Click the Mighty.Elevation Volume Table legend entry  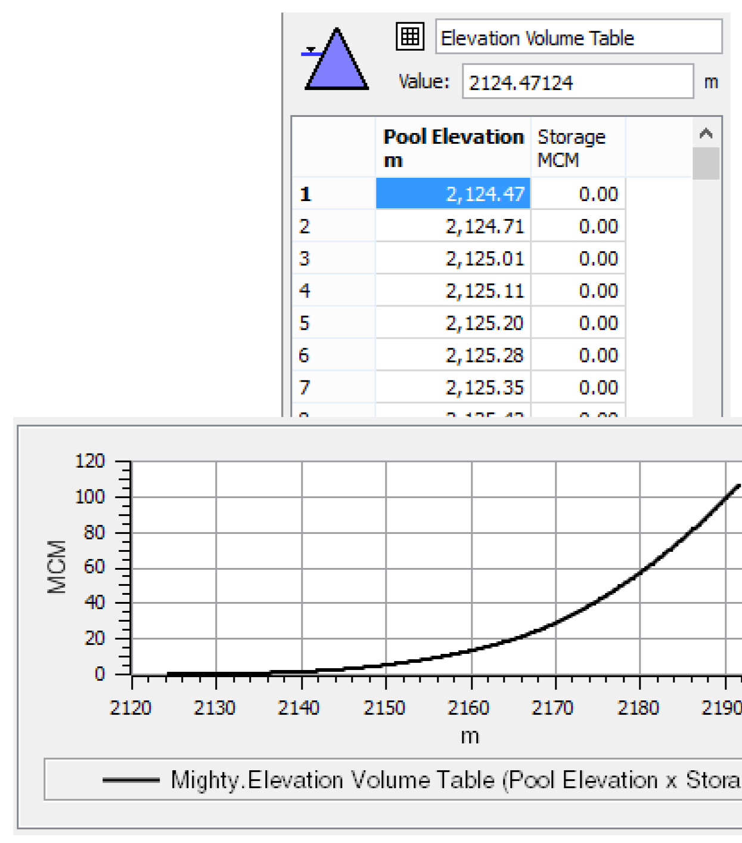(x=453, y=780)
